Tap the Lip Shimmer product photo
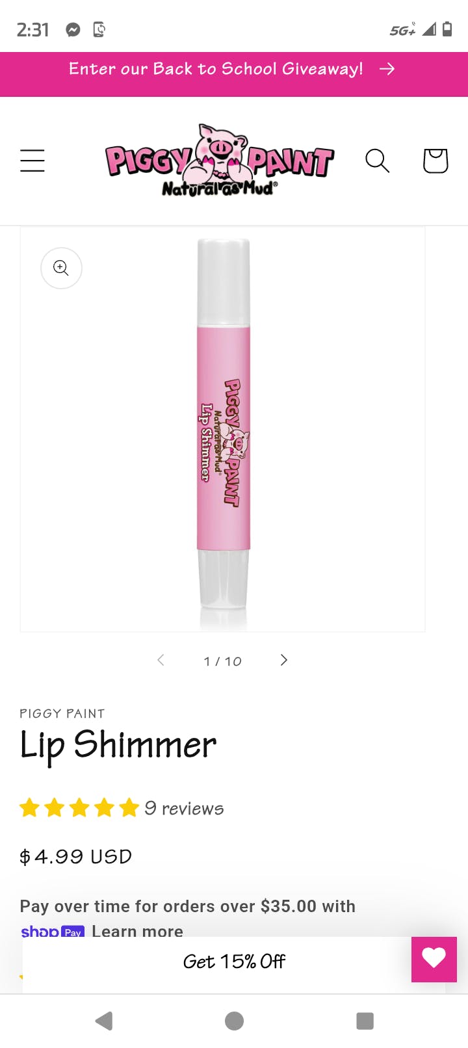 click(x=223, y=429)
